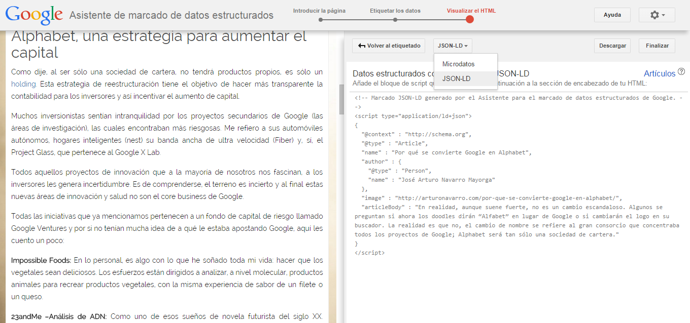Click the Asistente de marcado de datos estructurados title
This screenshot has height=323, width=690.
click(171, 15)
